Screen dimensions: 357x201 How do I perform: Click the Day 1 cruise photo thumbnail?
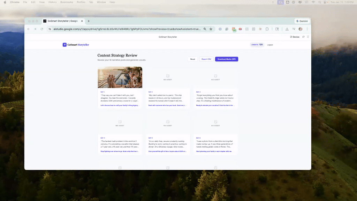120,77
